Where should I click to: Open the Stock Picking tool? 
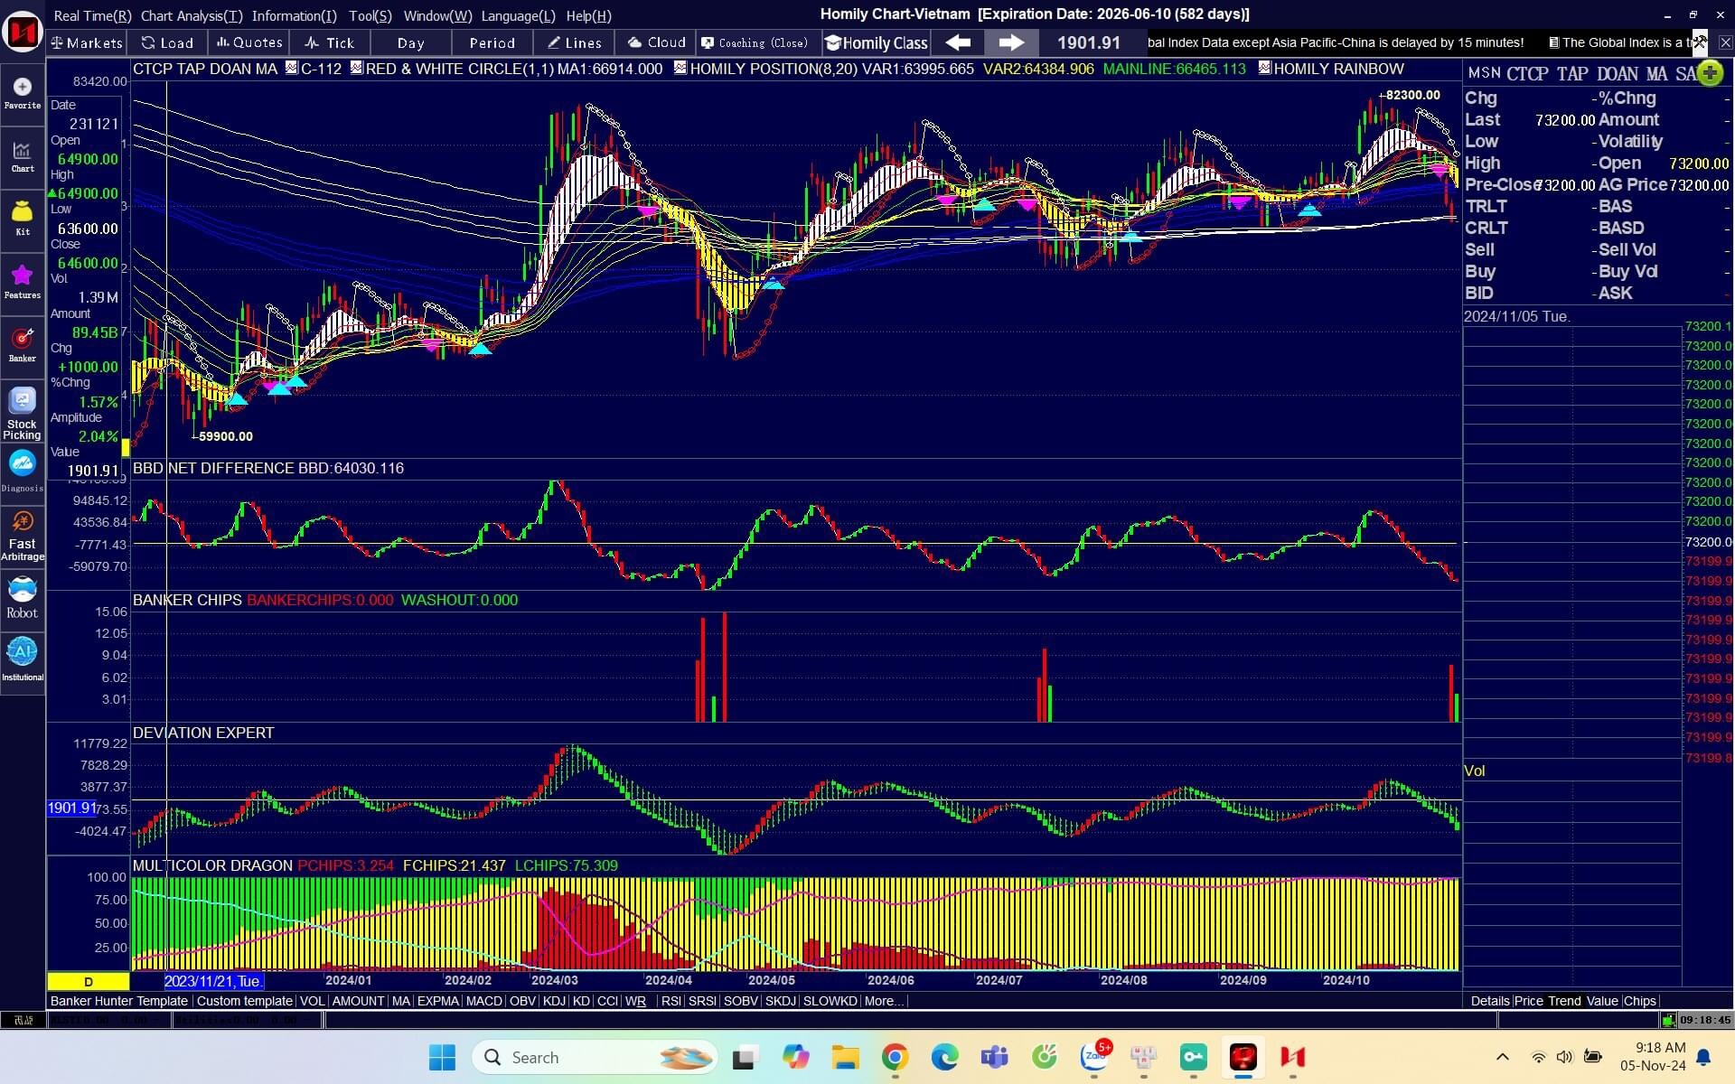23,414
